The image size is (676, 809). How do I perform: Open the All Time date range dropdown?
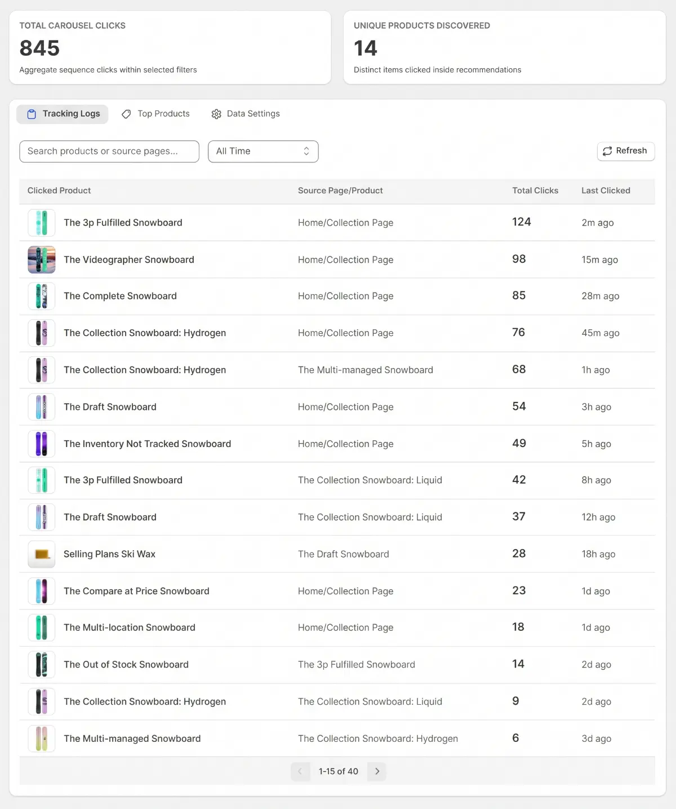point(263,152)
